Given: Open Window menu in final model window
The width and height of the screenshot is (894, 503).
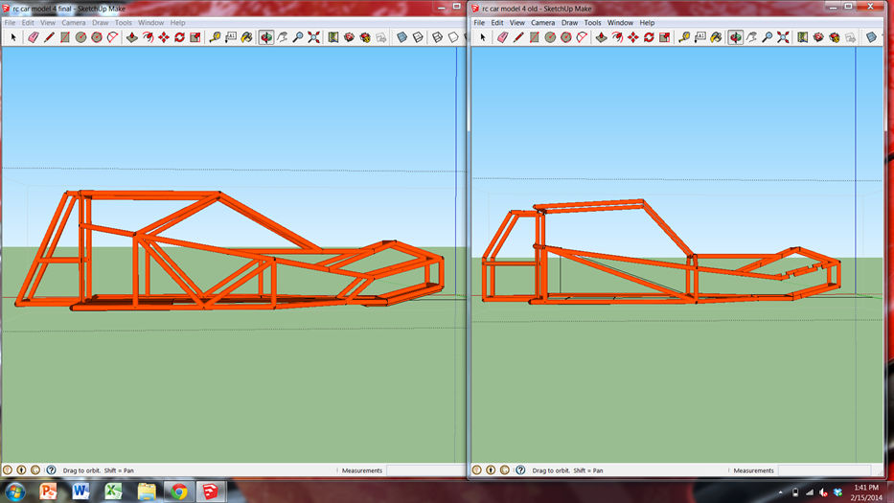Looking at the screenshot, I should (151, 23).
